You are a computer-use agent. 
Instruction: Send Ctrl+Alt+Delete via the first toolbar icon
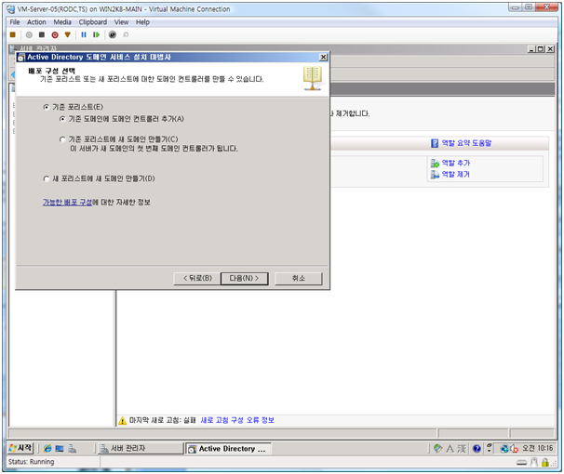13,34
